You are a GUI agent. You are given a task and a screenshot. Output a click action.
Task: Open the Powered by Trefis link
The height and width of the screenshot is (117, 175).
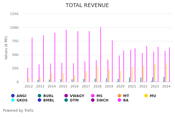(18, 111)
